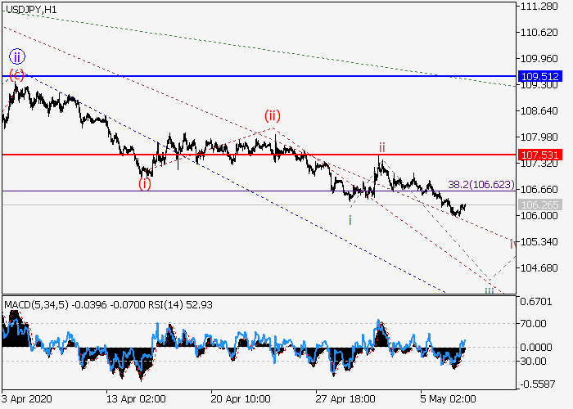Select the gray iii projection label
Image resolution: width=573 pixels, height=409 pixels.
(489, 289)
